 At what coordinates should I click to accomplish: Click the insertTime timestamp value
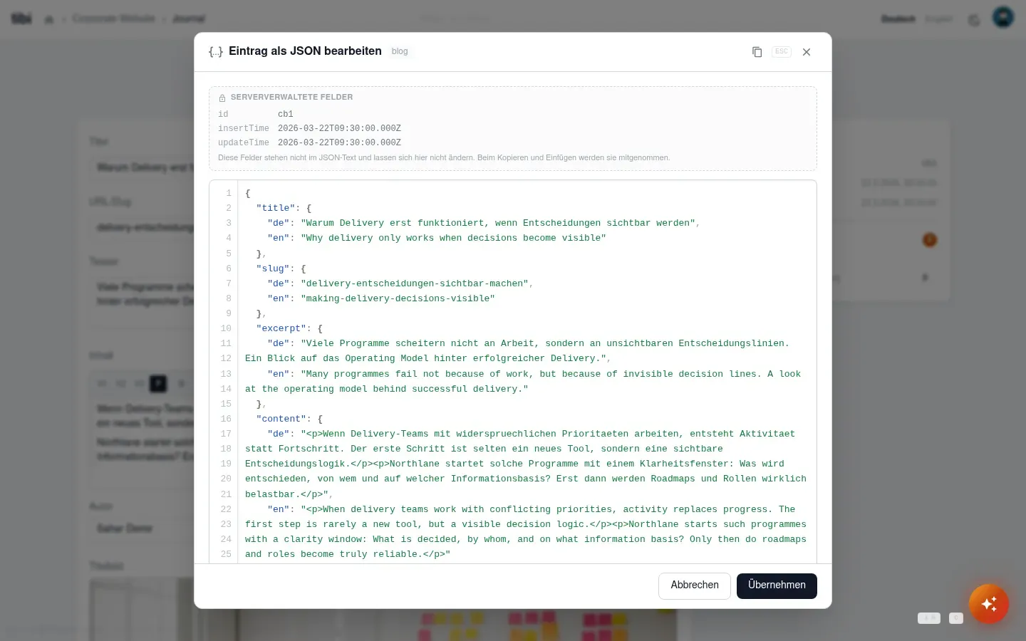coord(339,128)
